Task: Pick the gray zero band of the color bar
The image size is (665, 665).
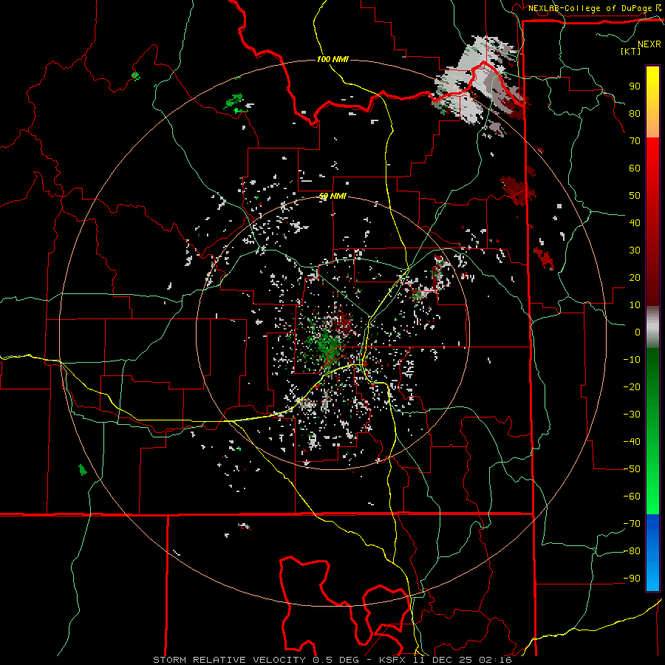Action: (652, 327)
